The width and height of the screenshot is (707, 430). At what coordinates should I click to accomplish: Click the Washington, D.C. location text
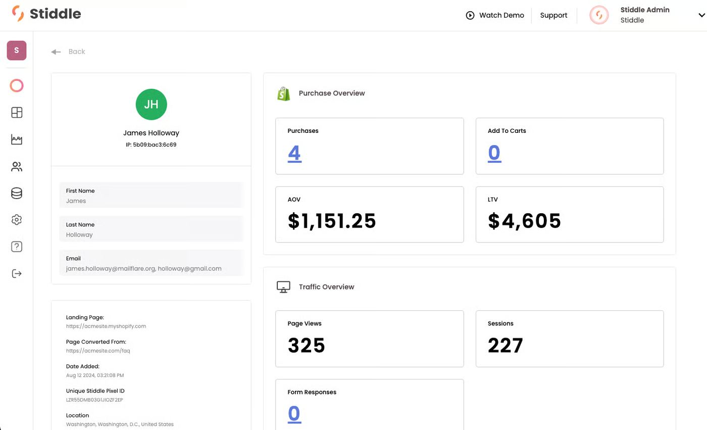[120, 424]
